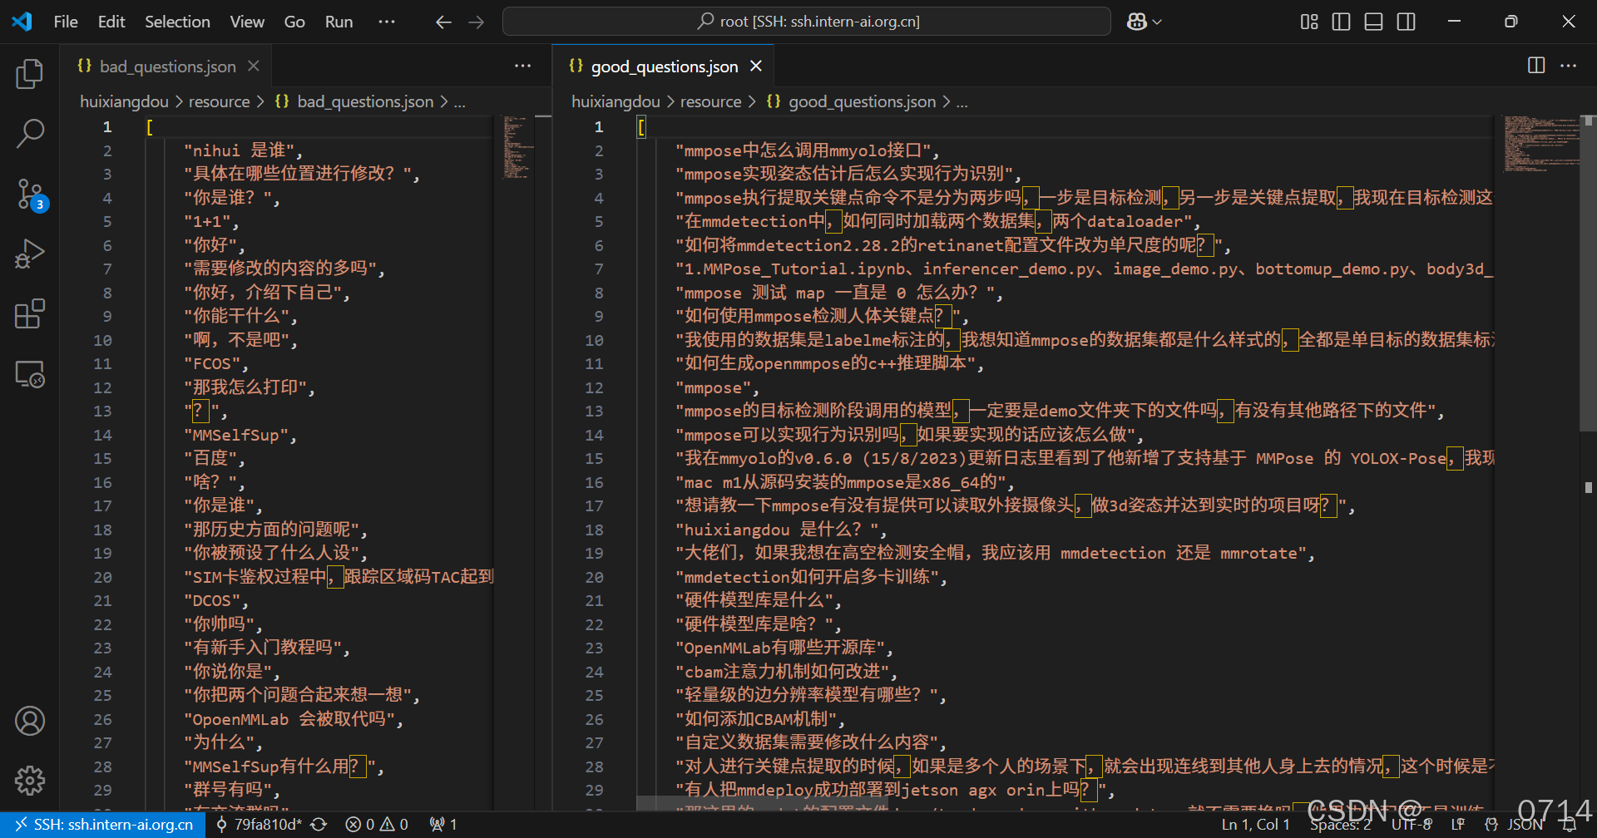Open Source Control view with 3 changes
This screenshot has height=838, width=1597.
point(30,194)
